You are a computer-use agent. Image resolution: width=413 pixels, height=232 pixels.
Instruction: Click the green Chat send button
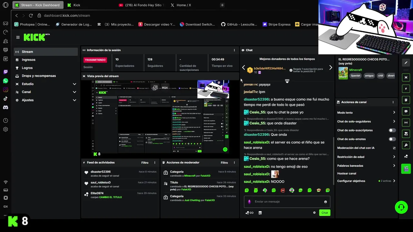[325, 213]
